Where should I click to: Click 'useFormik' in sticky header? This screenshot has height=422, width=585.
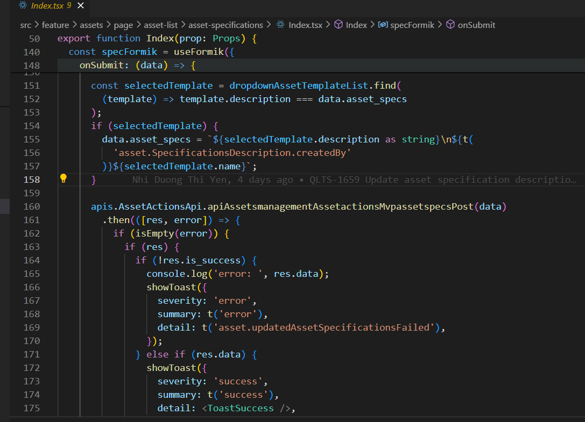point(199,52)
